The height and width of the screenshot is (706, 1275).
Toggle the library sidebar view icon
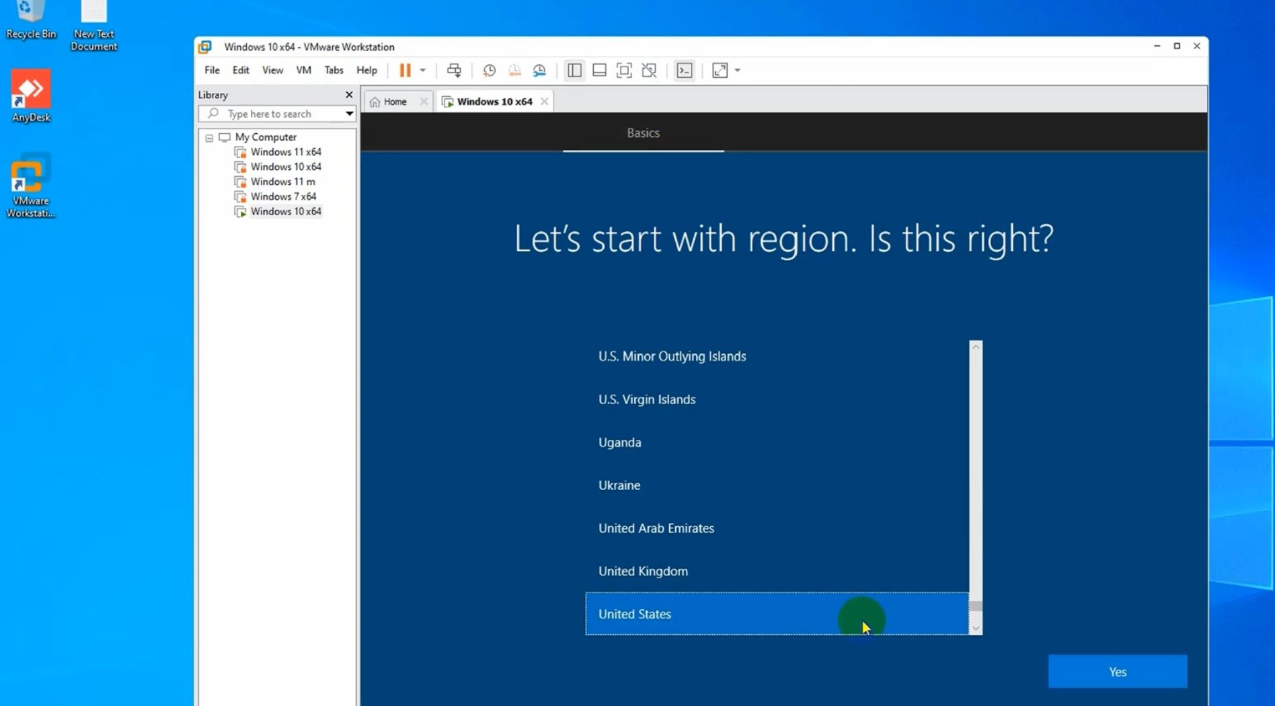[x=574, y=70]
